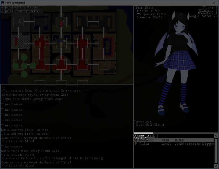
Task: Click log line "You can see Zaos, Christine, and Sanya here."
Action: coord(41,90)
